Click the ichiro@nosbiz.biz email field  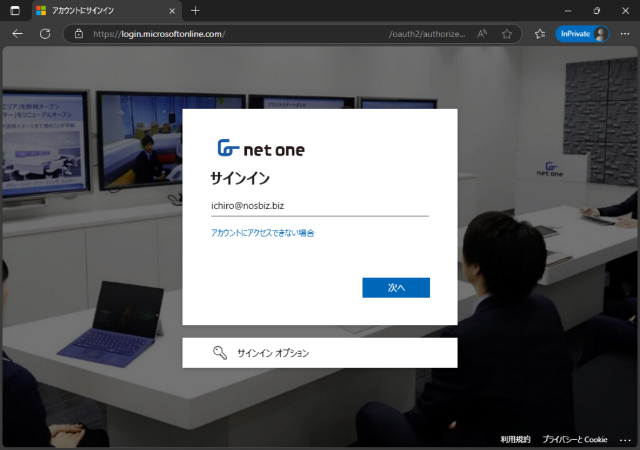click(x=319, y=206)
